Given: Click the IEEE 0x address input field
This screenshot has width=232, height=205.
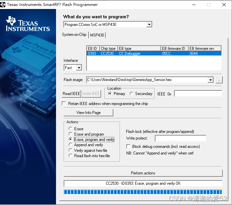Looking at the screenshot, I should coord(198,94).
